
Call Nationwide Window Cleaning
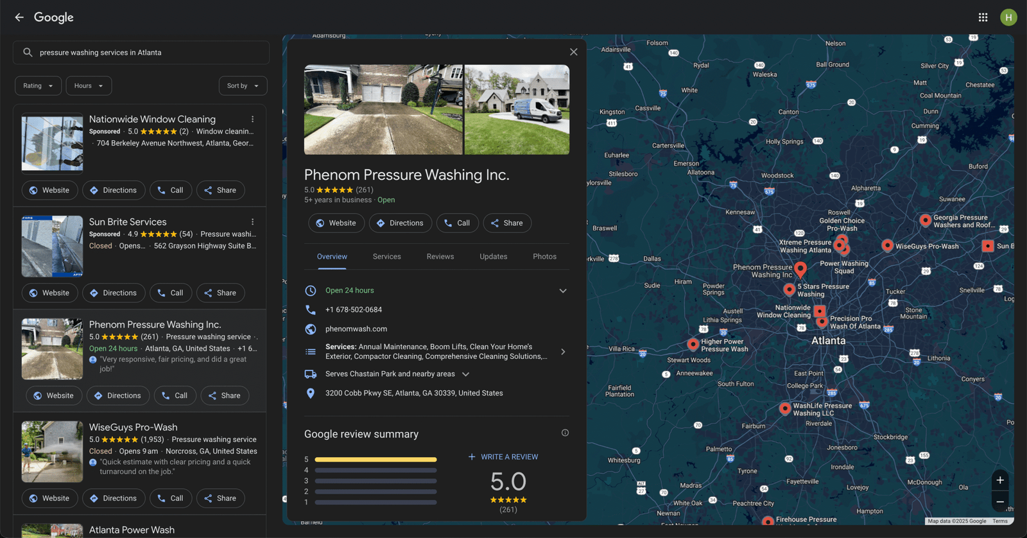pyautogui.click(x=171, y=190)
